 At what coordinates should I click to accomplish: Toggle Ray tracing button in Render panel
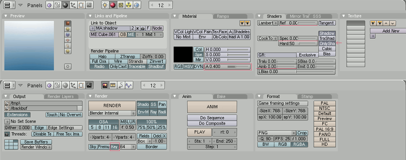(x=153, y=112)
